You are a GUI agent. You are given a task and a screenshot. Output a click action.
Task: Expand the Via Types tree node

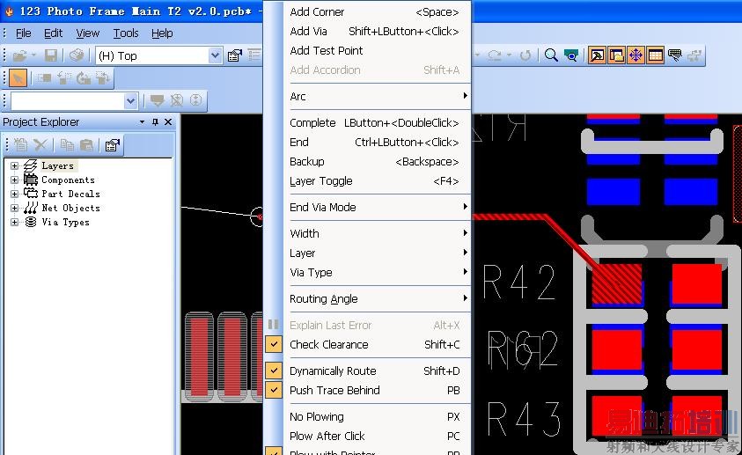[15, 222]
